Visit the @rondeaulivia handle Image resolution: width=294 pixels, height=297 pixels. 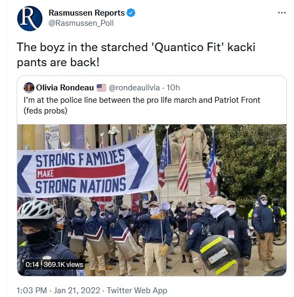(x=134, y=88)
